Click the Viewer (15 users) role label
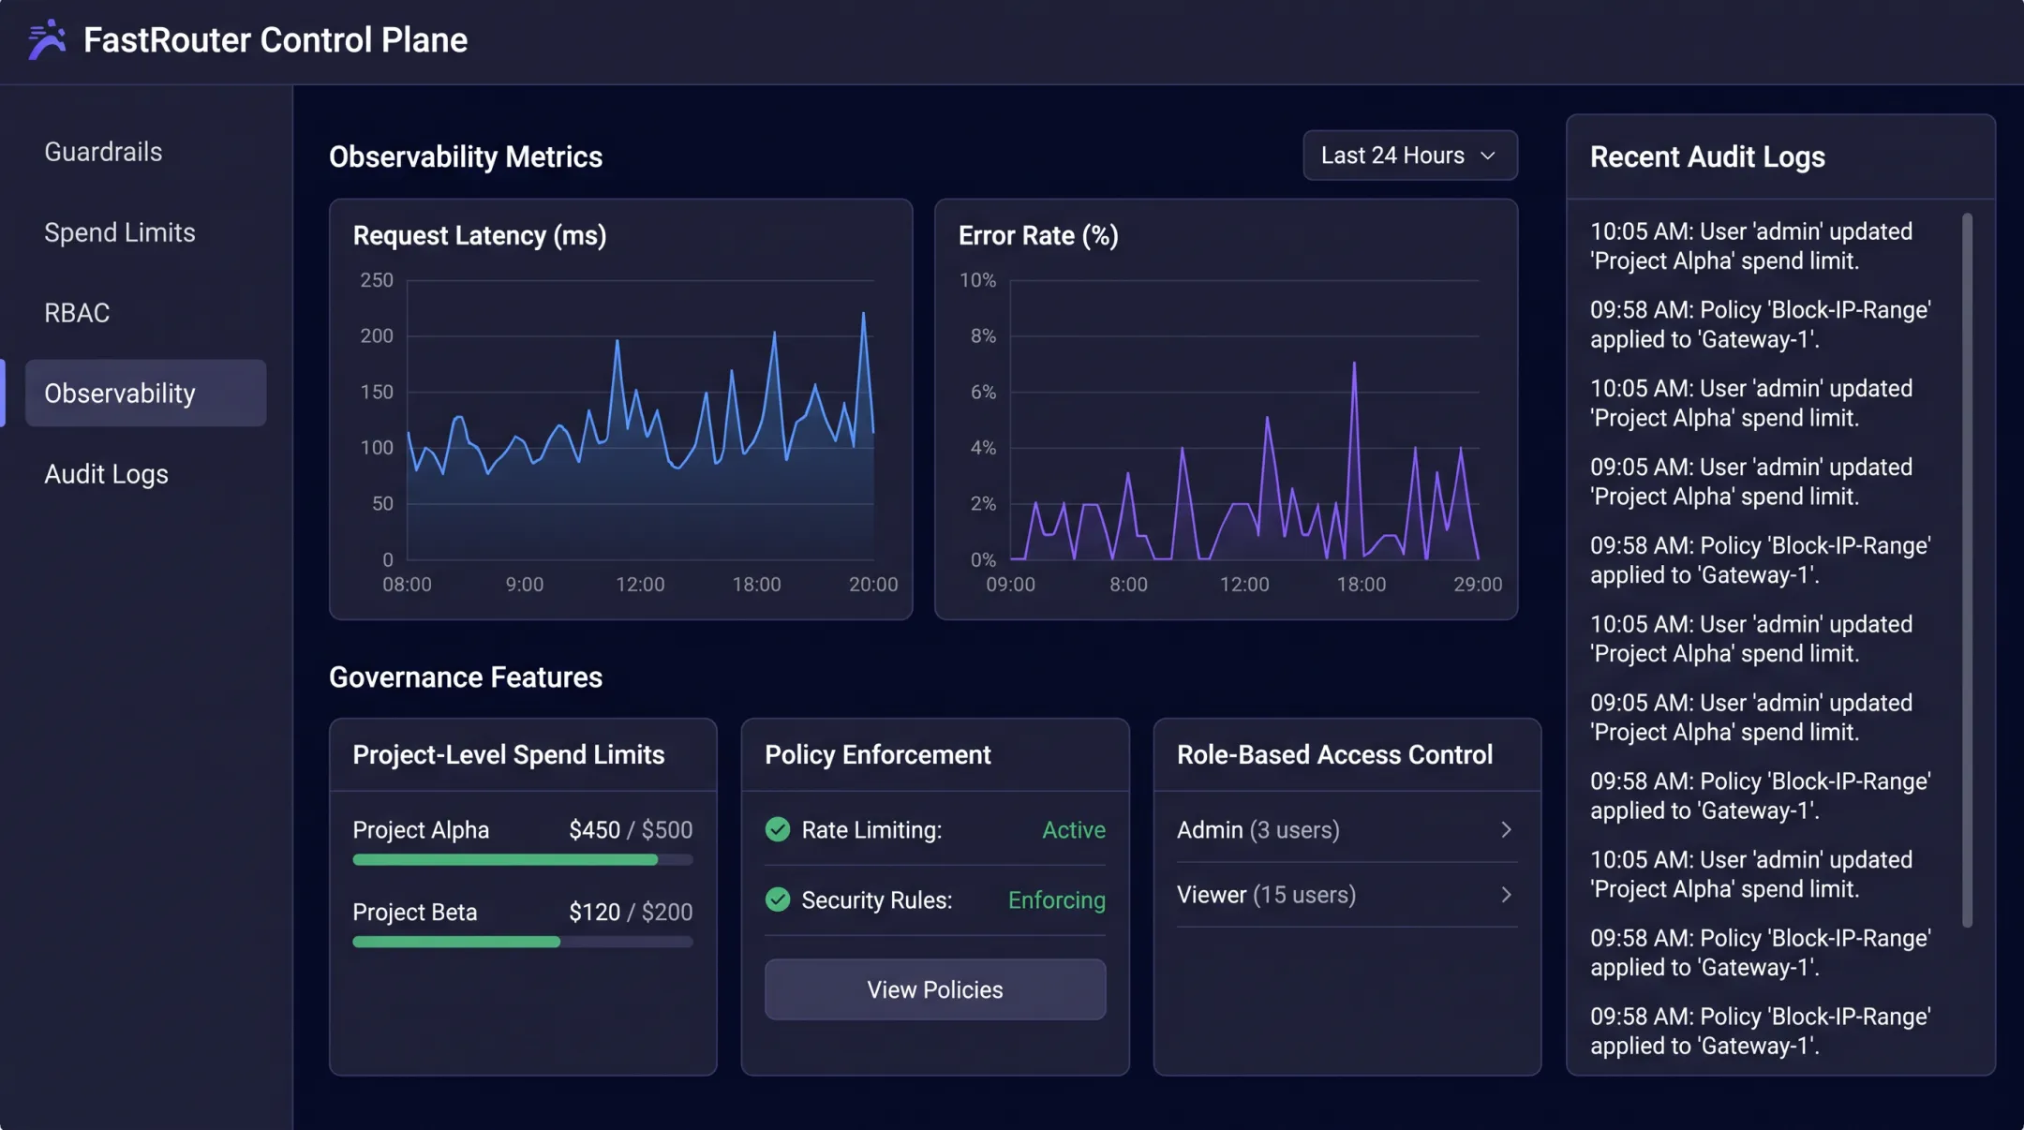Screen dimensions: 2024x1130 [1267, 895]
